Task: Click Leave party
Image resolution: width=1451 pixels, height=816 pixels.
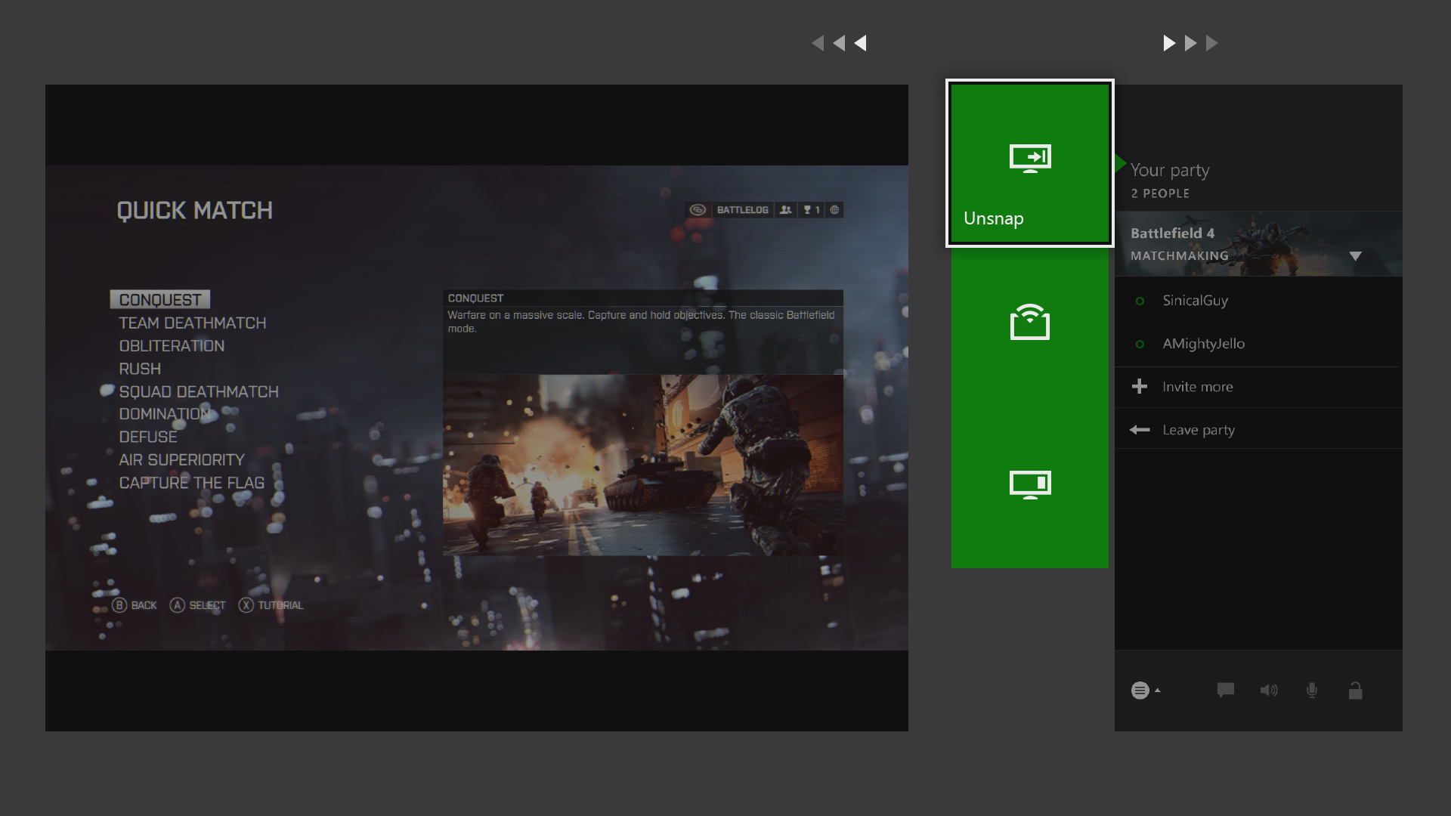Action: pyautogui.click(x=1198, y=429)
